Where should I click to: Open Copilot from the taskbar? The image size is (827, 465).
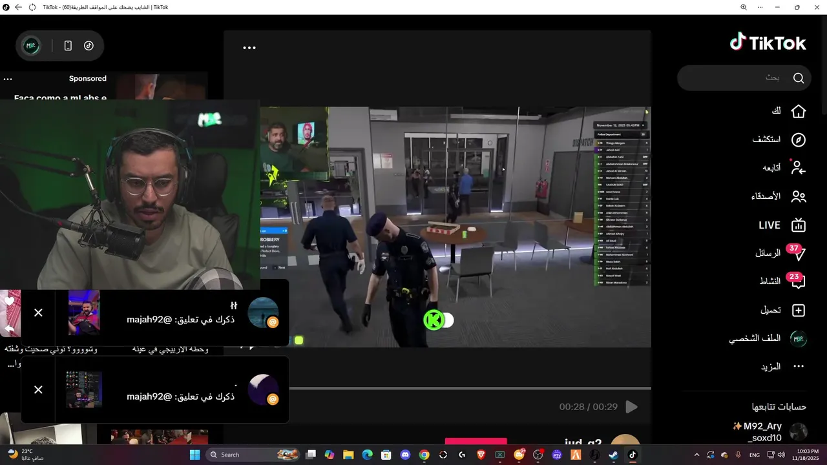point(330,455)
